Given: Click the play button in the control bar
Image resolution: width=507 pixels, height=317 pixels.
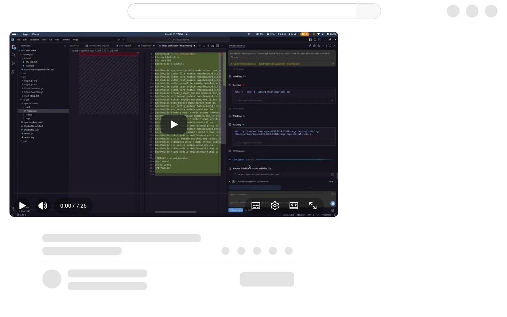Looking at the screenshot, I should click(22, 206).
